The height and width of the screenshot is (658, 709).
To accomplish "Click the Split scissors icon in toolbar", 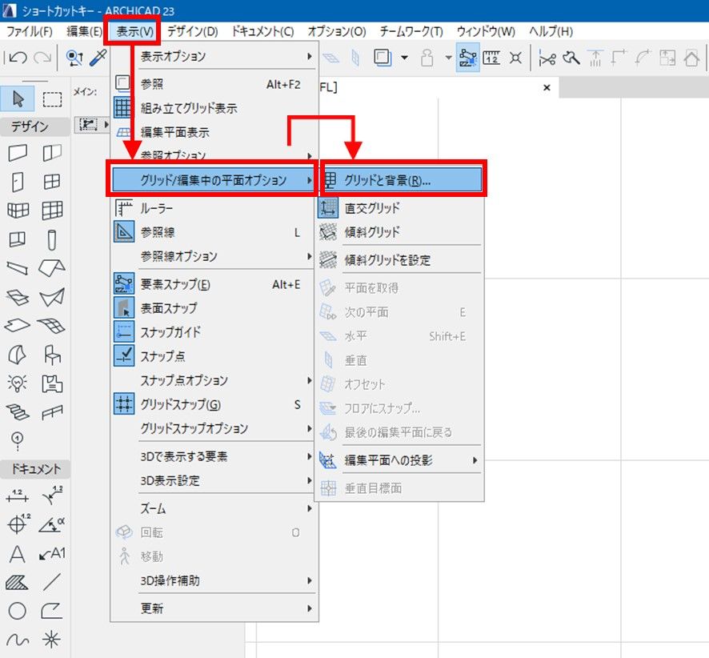I will pyautogui.click(x=547, y=58).
